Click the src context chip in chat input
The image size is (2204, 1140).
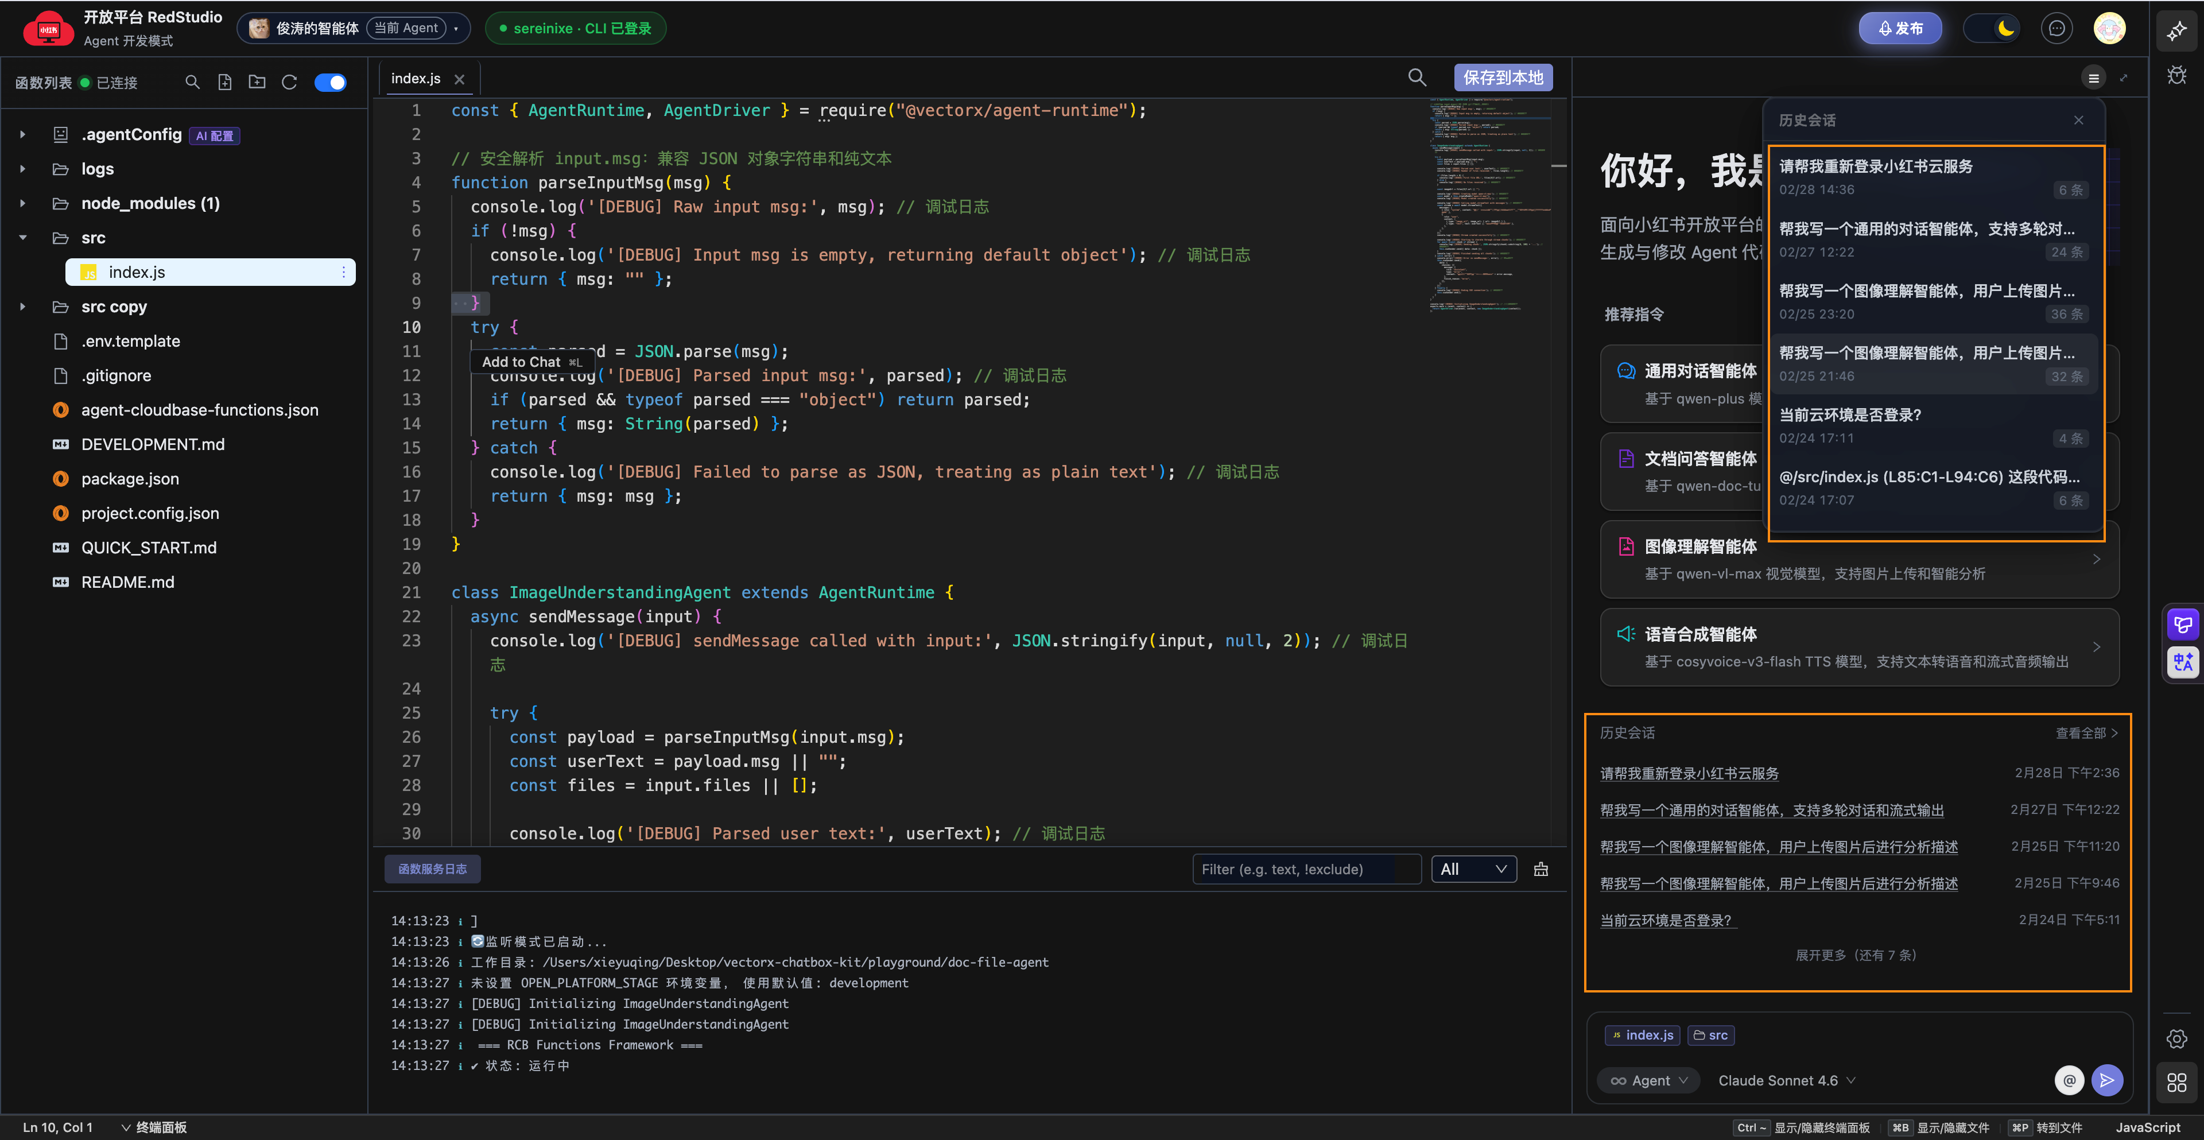(x=1711, y=1035)
